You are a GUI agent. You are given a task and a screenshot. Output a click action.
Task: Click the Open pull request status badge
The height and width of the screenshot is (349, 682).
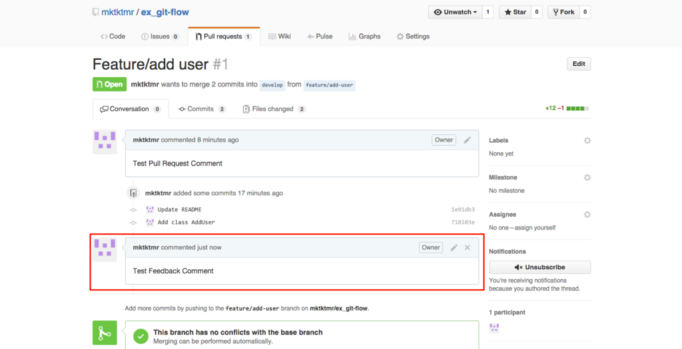[110, 84]
